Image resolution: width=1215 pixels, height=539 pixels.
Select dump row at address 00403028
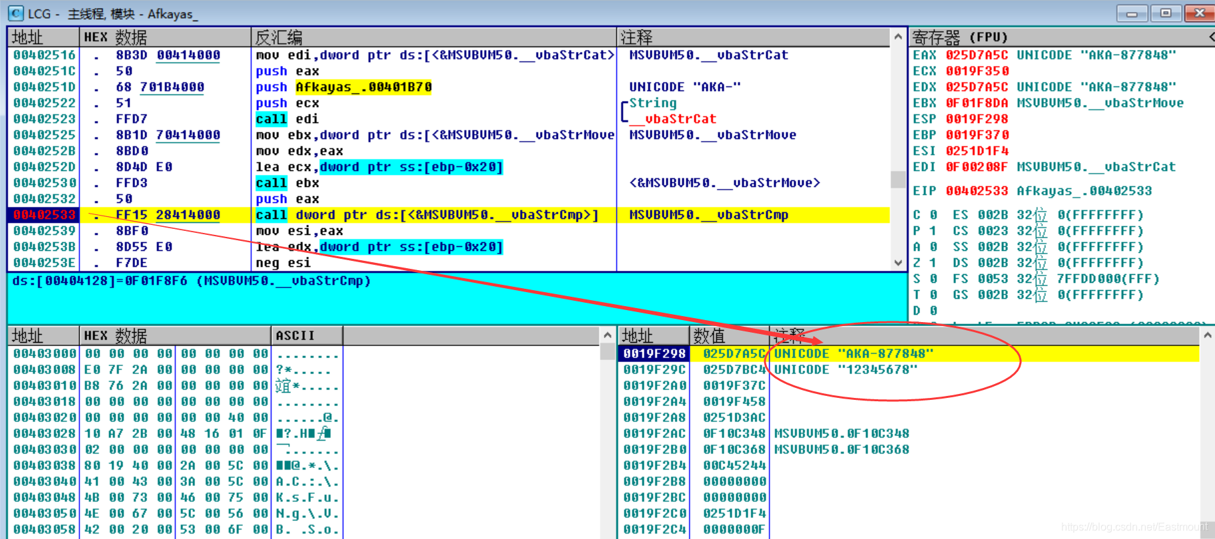click(x=304, y=433)
